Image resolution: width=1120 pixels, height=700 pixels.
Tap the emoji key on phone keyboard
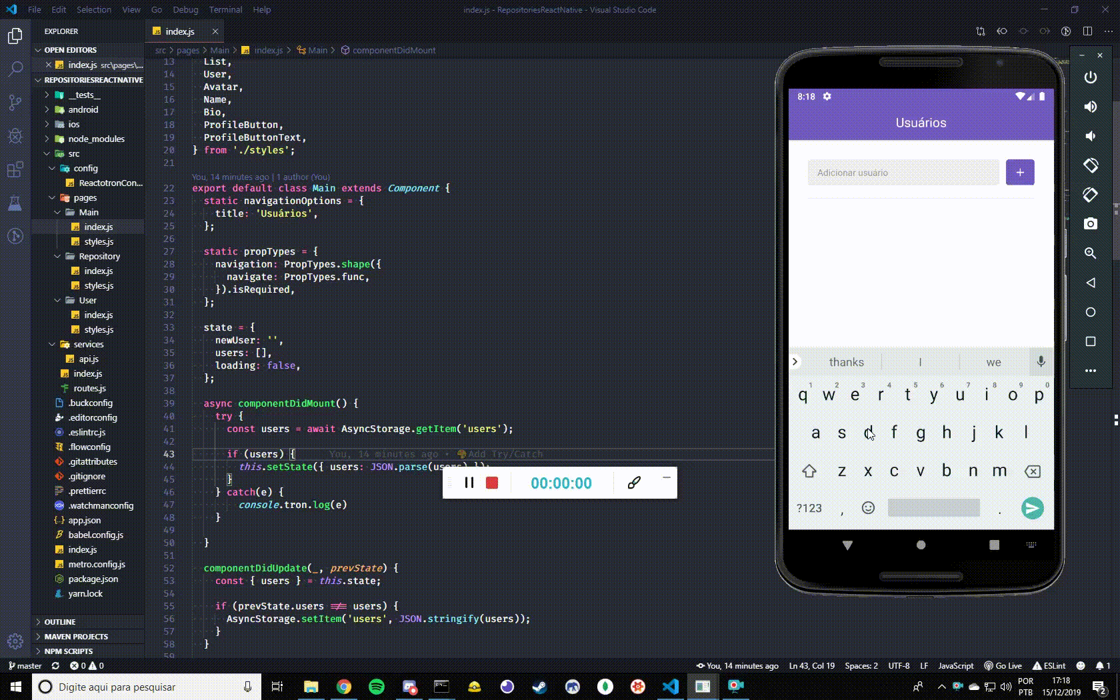(868, 508)
